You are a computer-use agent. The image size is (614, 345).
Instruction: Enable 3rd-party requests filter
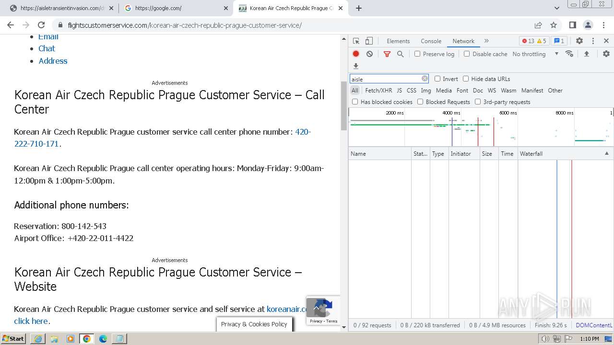tap(478, 102)
